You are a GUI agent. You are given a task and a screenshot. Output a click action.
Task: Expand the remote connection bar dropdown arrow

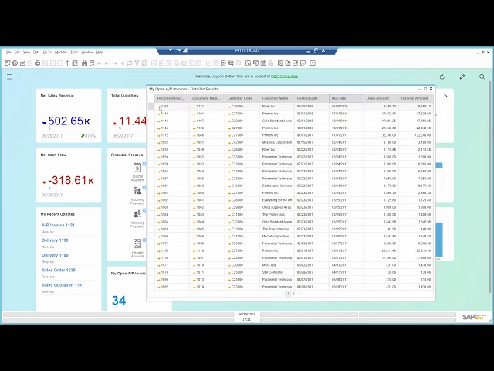pos(171,50)
